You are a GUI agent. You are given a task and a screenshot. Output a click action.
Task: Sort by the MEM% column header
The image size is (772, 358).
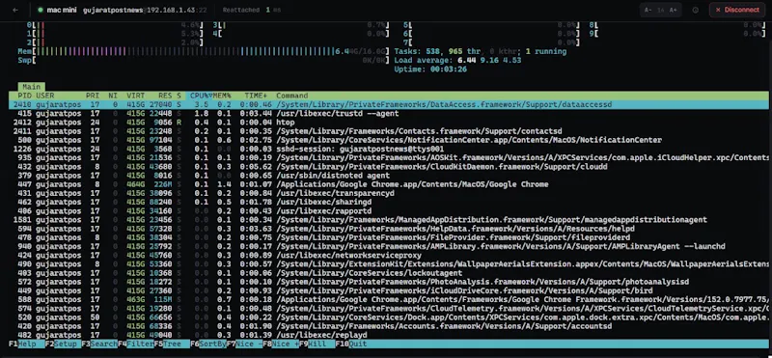[222, 96]
